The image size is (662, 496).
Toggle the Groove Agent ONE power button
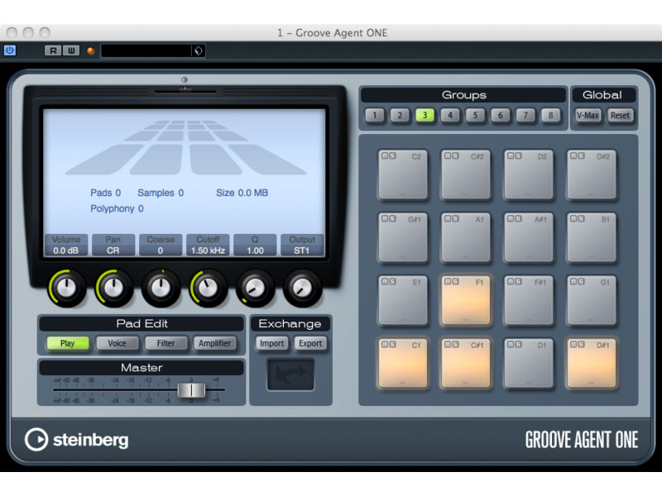pos(10,50)
